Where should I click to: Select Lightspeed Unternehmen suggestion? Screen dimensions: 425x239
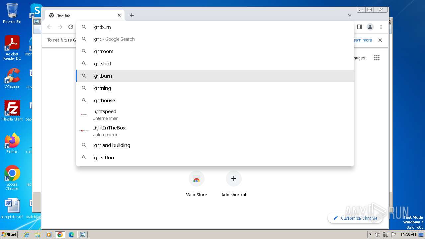coord(215,115)
